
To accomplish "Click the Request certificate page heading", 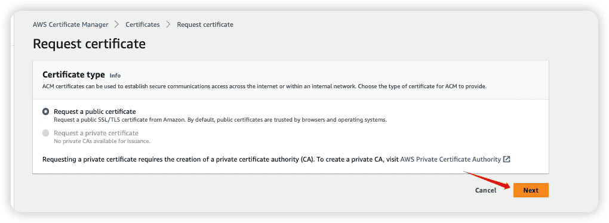I will [x=90, y=44].
